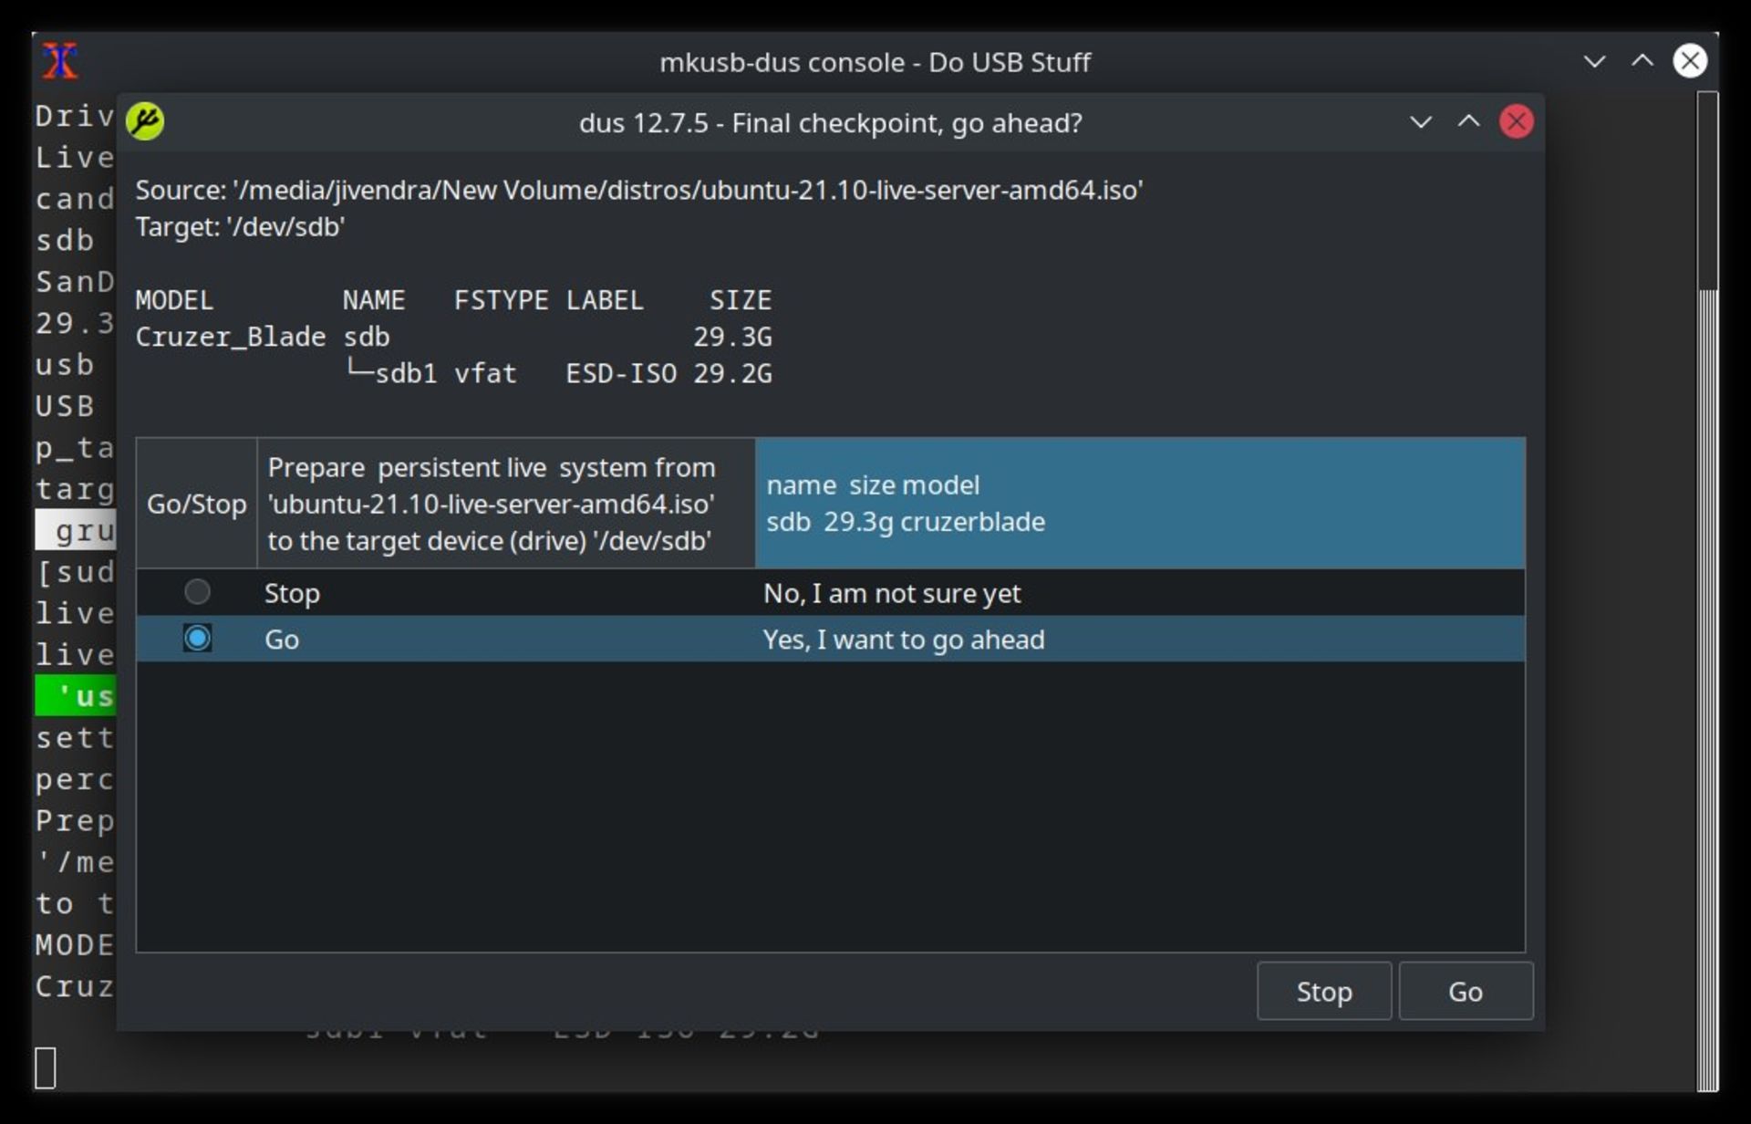Minimize the dus Final checkpoint dialog
This screenshot has width=1751, height=1124.
(1421, 121)
